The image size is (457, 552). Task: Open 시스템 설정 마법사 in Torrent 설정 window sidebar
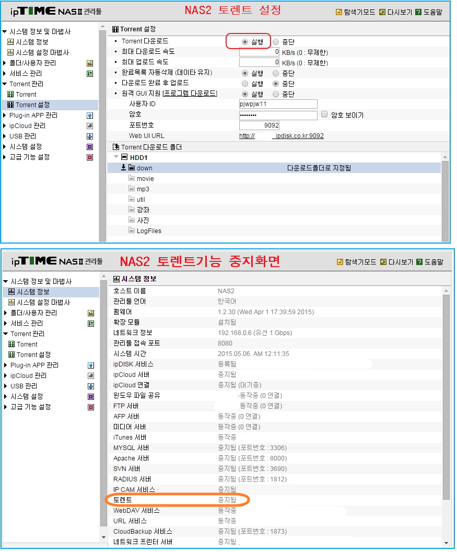(x=43, y=52)
